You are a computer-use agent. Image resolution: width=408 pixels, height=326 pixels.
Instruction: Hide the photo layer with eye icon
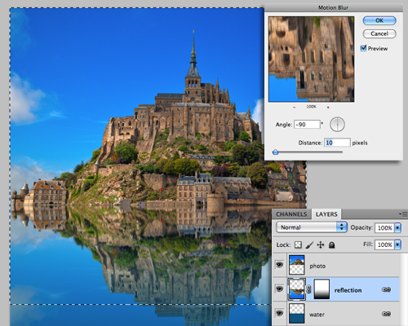pyautogui.click(x=279, y=265)
